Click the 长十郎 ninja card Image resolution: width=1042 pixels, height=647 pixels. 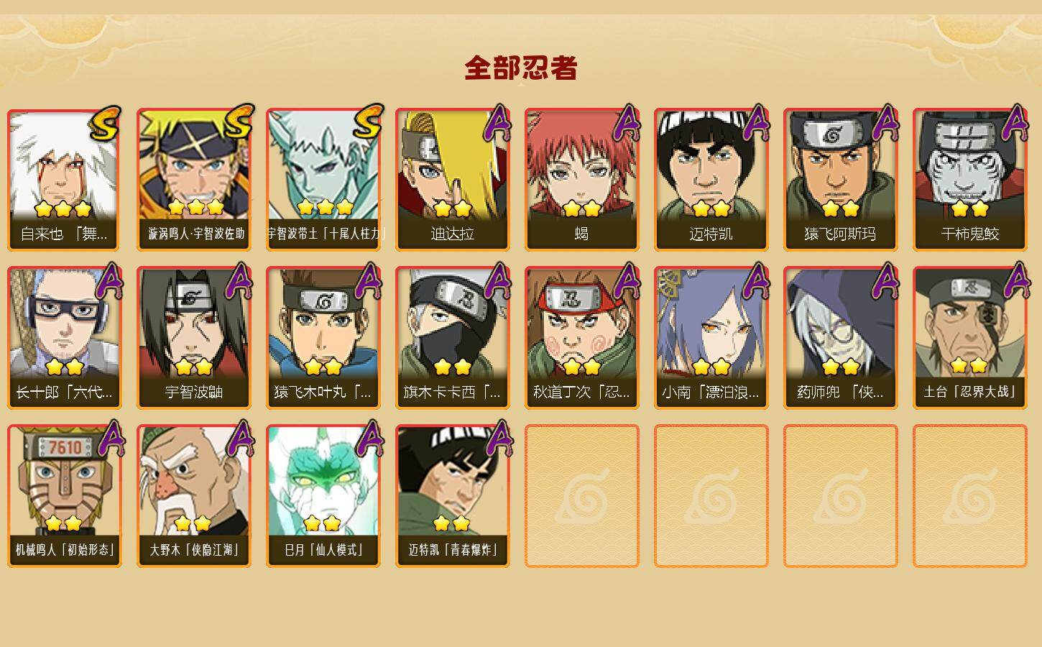[65, 338]
